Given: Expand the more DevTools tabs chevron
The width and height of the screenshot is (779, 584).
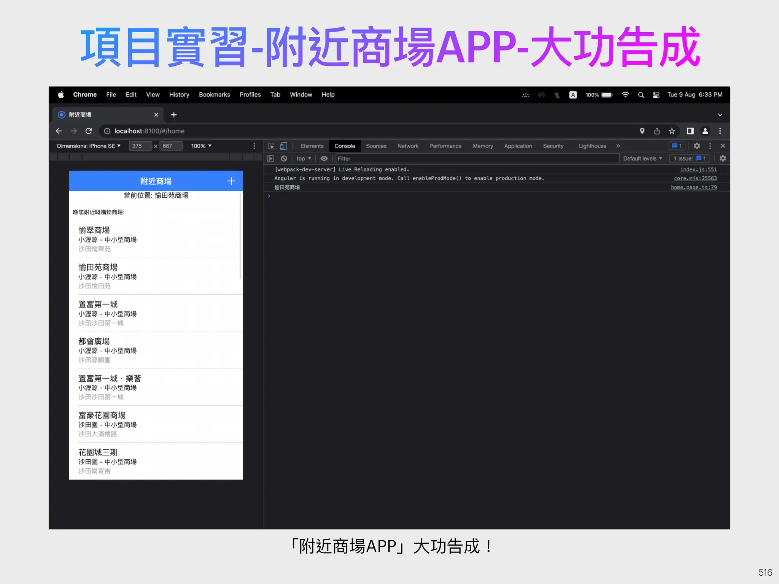Looking at the screenshot, I should point(618,146).
